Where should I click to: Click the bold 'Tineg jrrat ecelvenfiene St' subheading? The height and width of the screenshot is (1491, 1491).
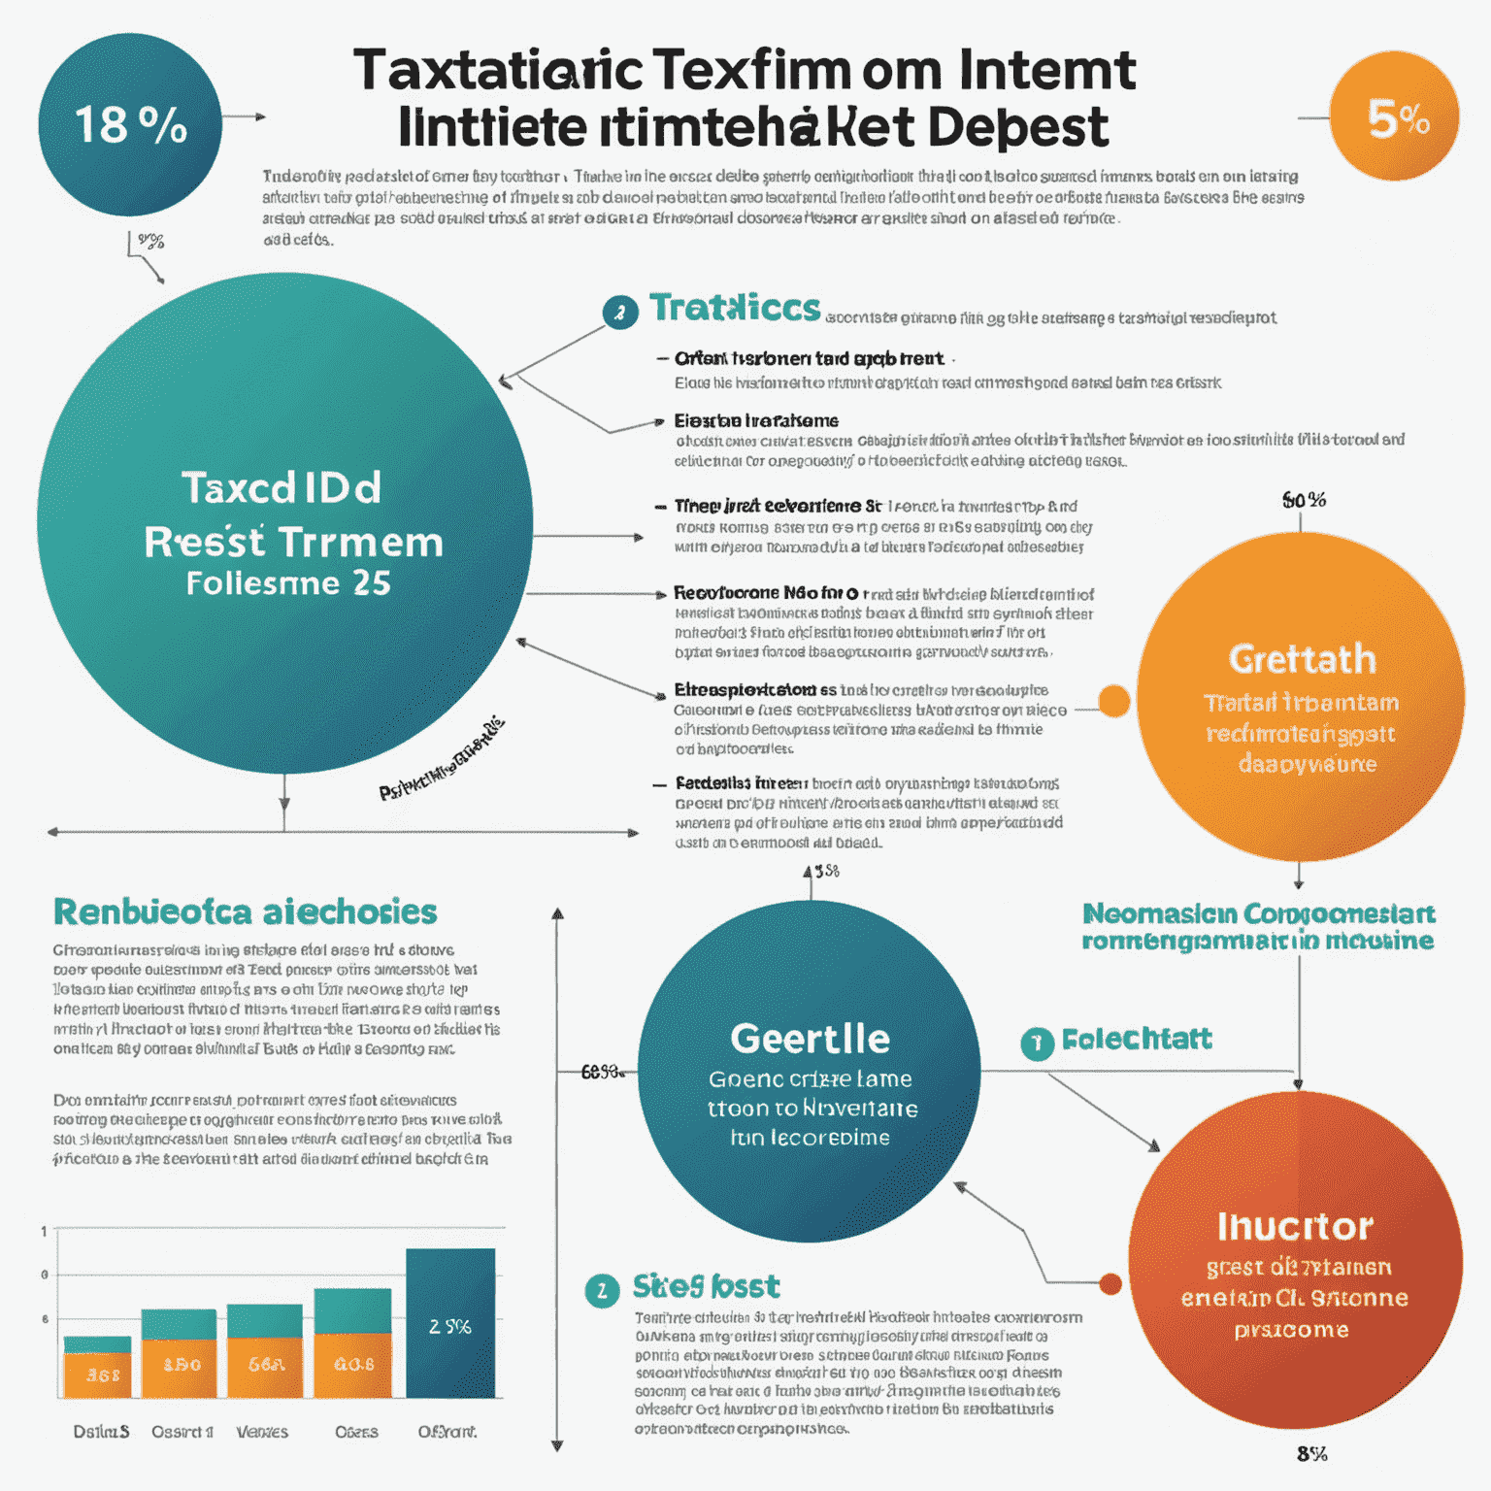[x=778, y=506]
